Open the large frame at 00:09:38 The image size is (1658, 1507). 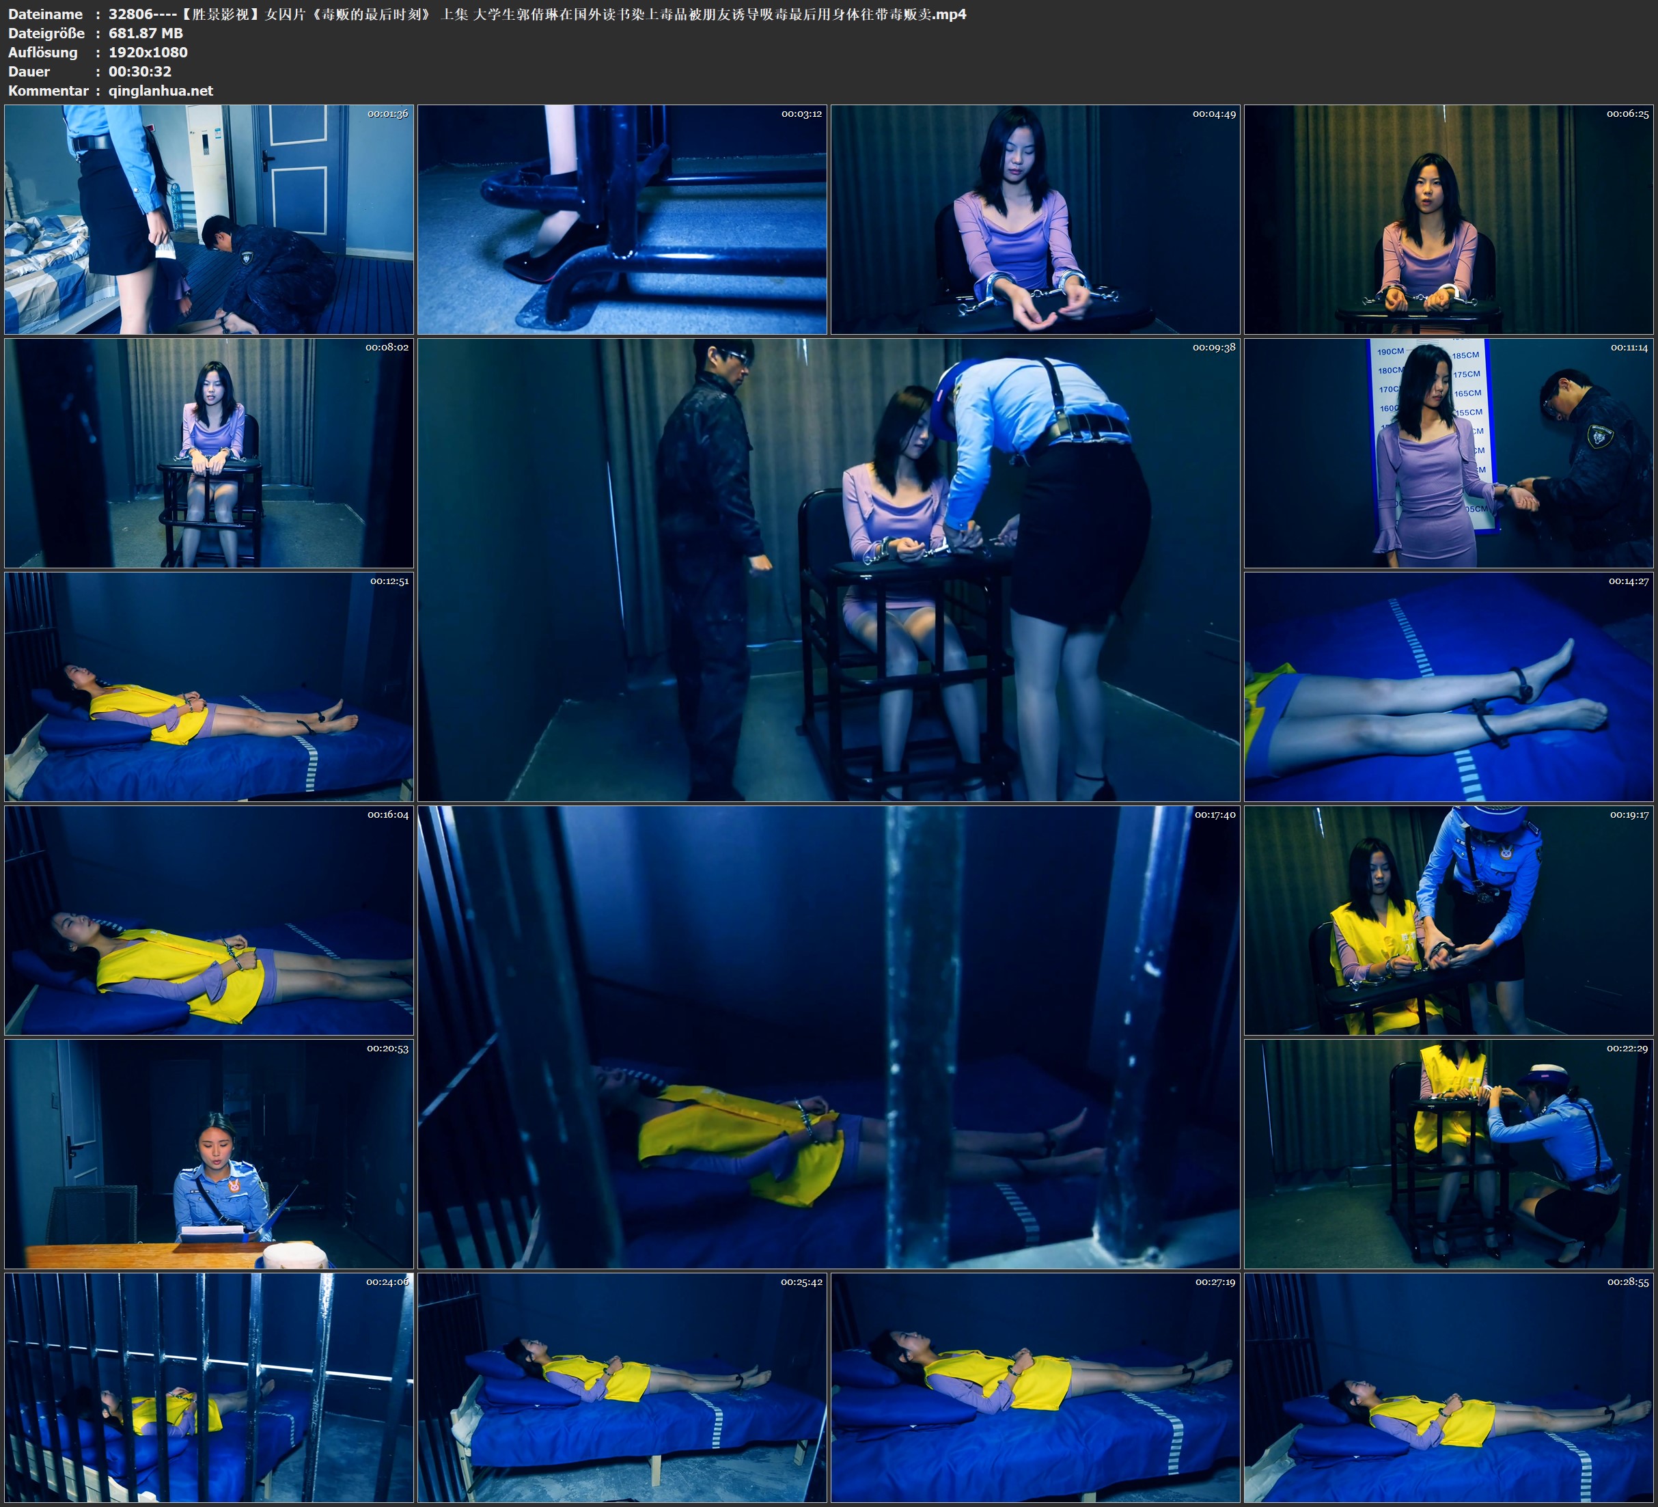[x=828, y=569]
